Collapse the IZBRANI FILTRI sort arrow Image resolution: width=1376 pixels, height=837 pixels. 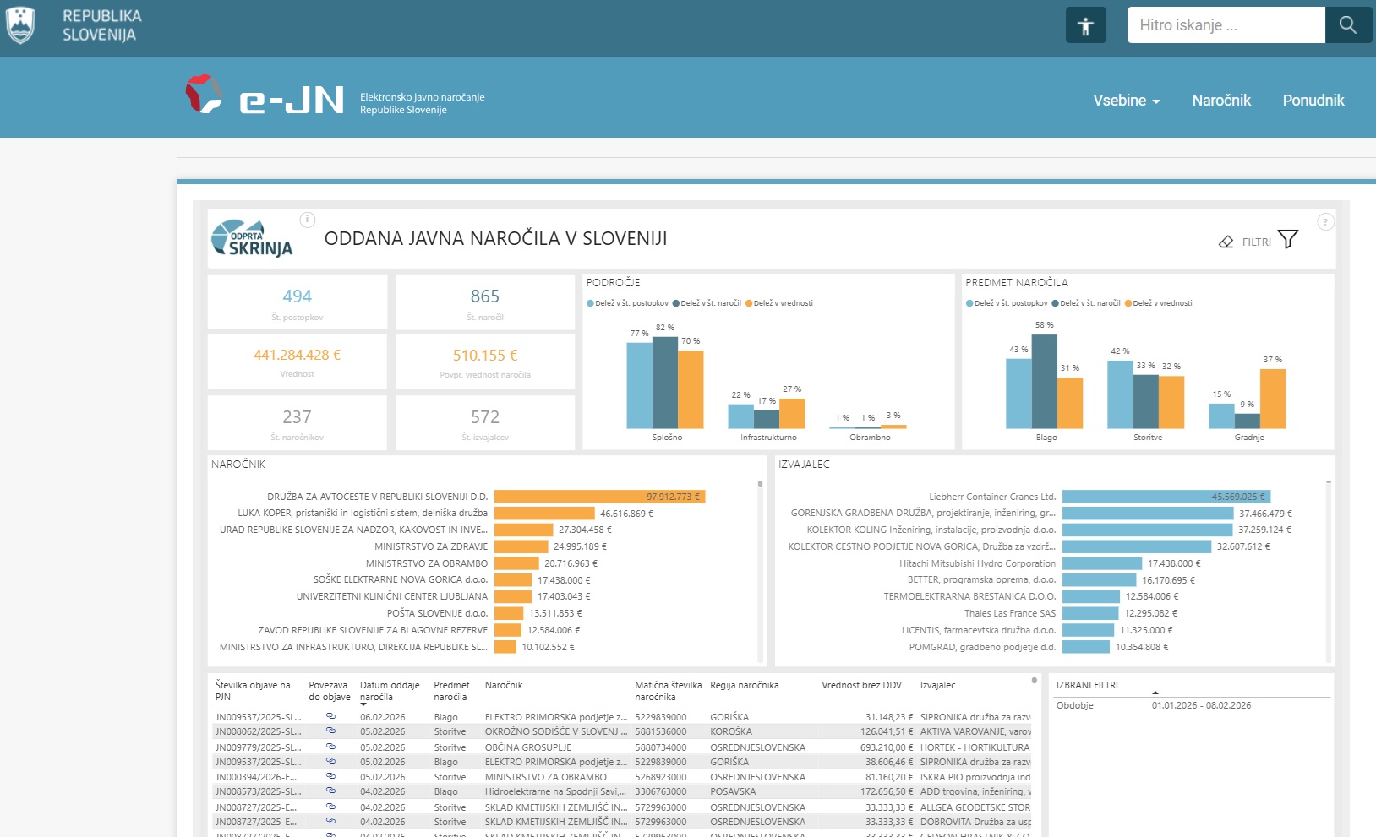1155,693
